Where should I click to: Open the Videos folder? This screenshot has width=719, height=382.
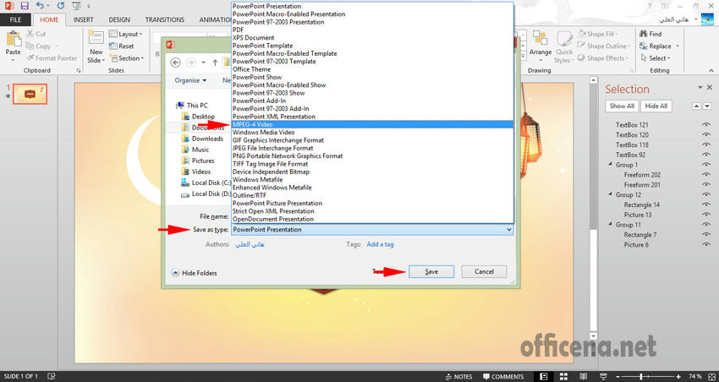pyautogui.click(x=195, y=172)
